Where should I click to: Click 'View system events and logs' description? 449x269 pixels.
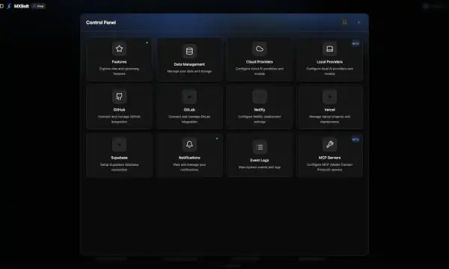click(x=260, y=167)
